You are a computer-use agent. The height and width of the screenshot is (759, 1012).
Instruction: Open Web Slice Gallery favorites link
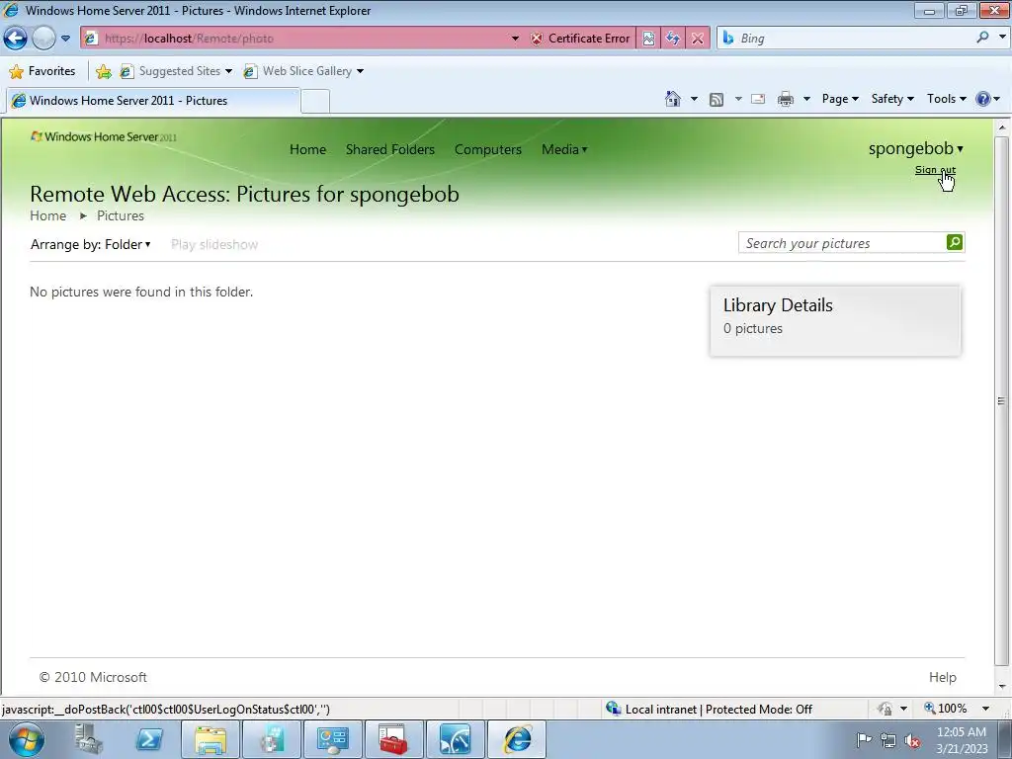(x=303, y=71)
